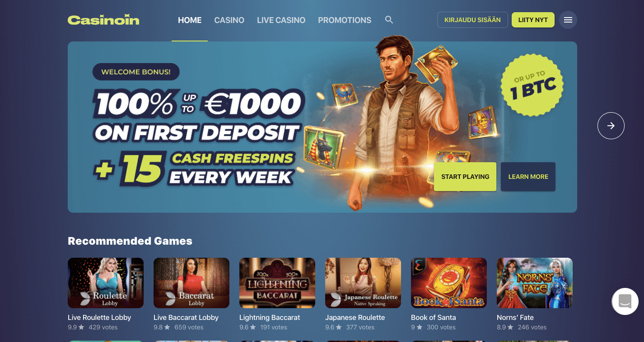Open the Lightning Baccarat game thumbnail
Screen dimensions: 644x342
[x=277, y=283]
